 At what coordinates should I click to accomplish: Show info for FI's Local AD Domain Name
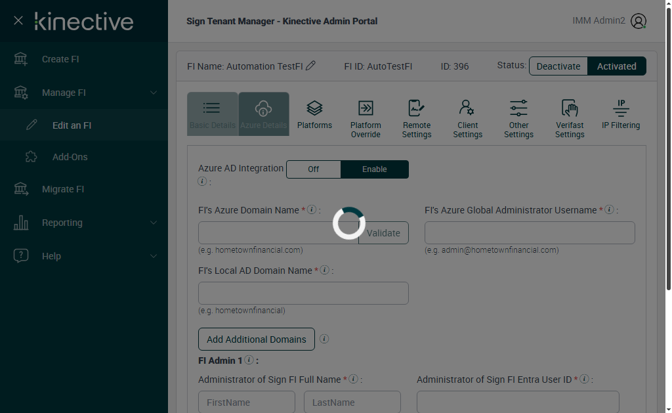tap(324, 270)
